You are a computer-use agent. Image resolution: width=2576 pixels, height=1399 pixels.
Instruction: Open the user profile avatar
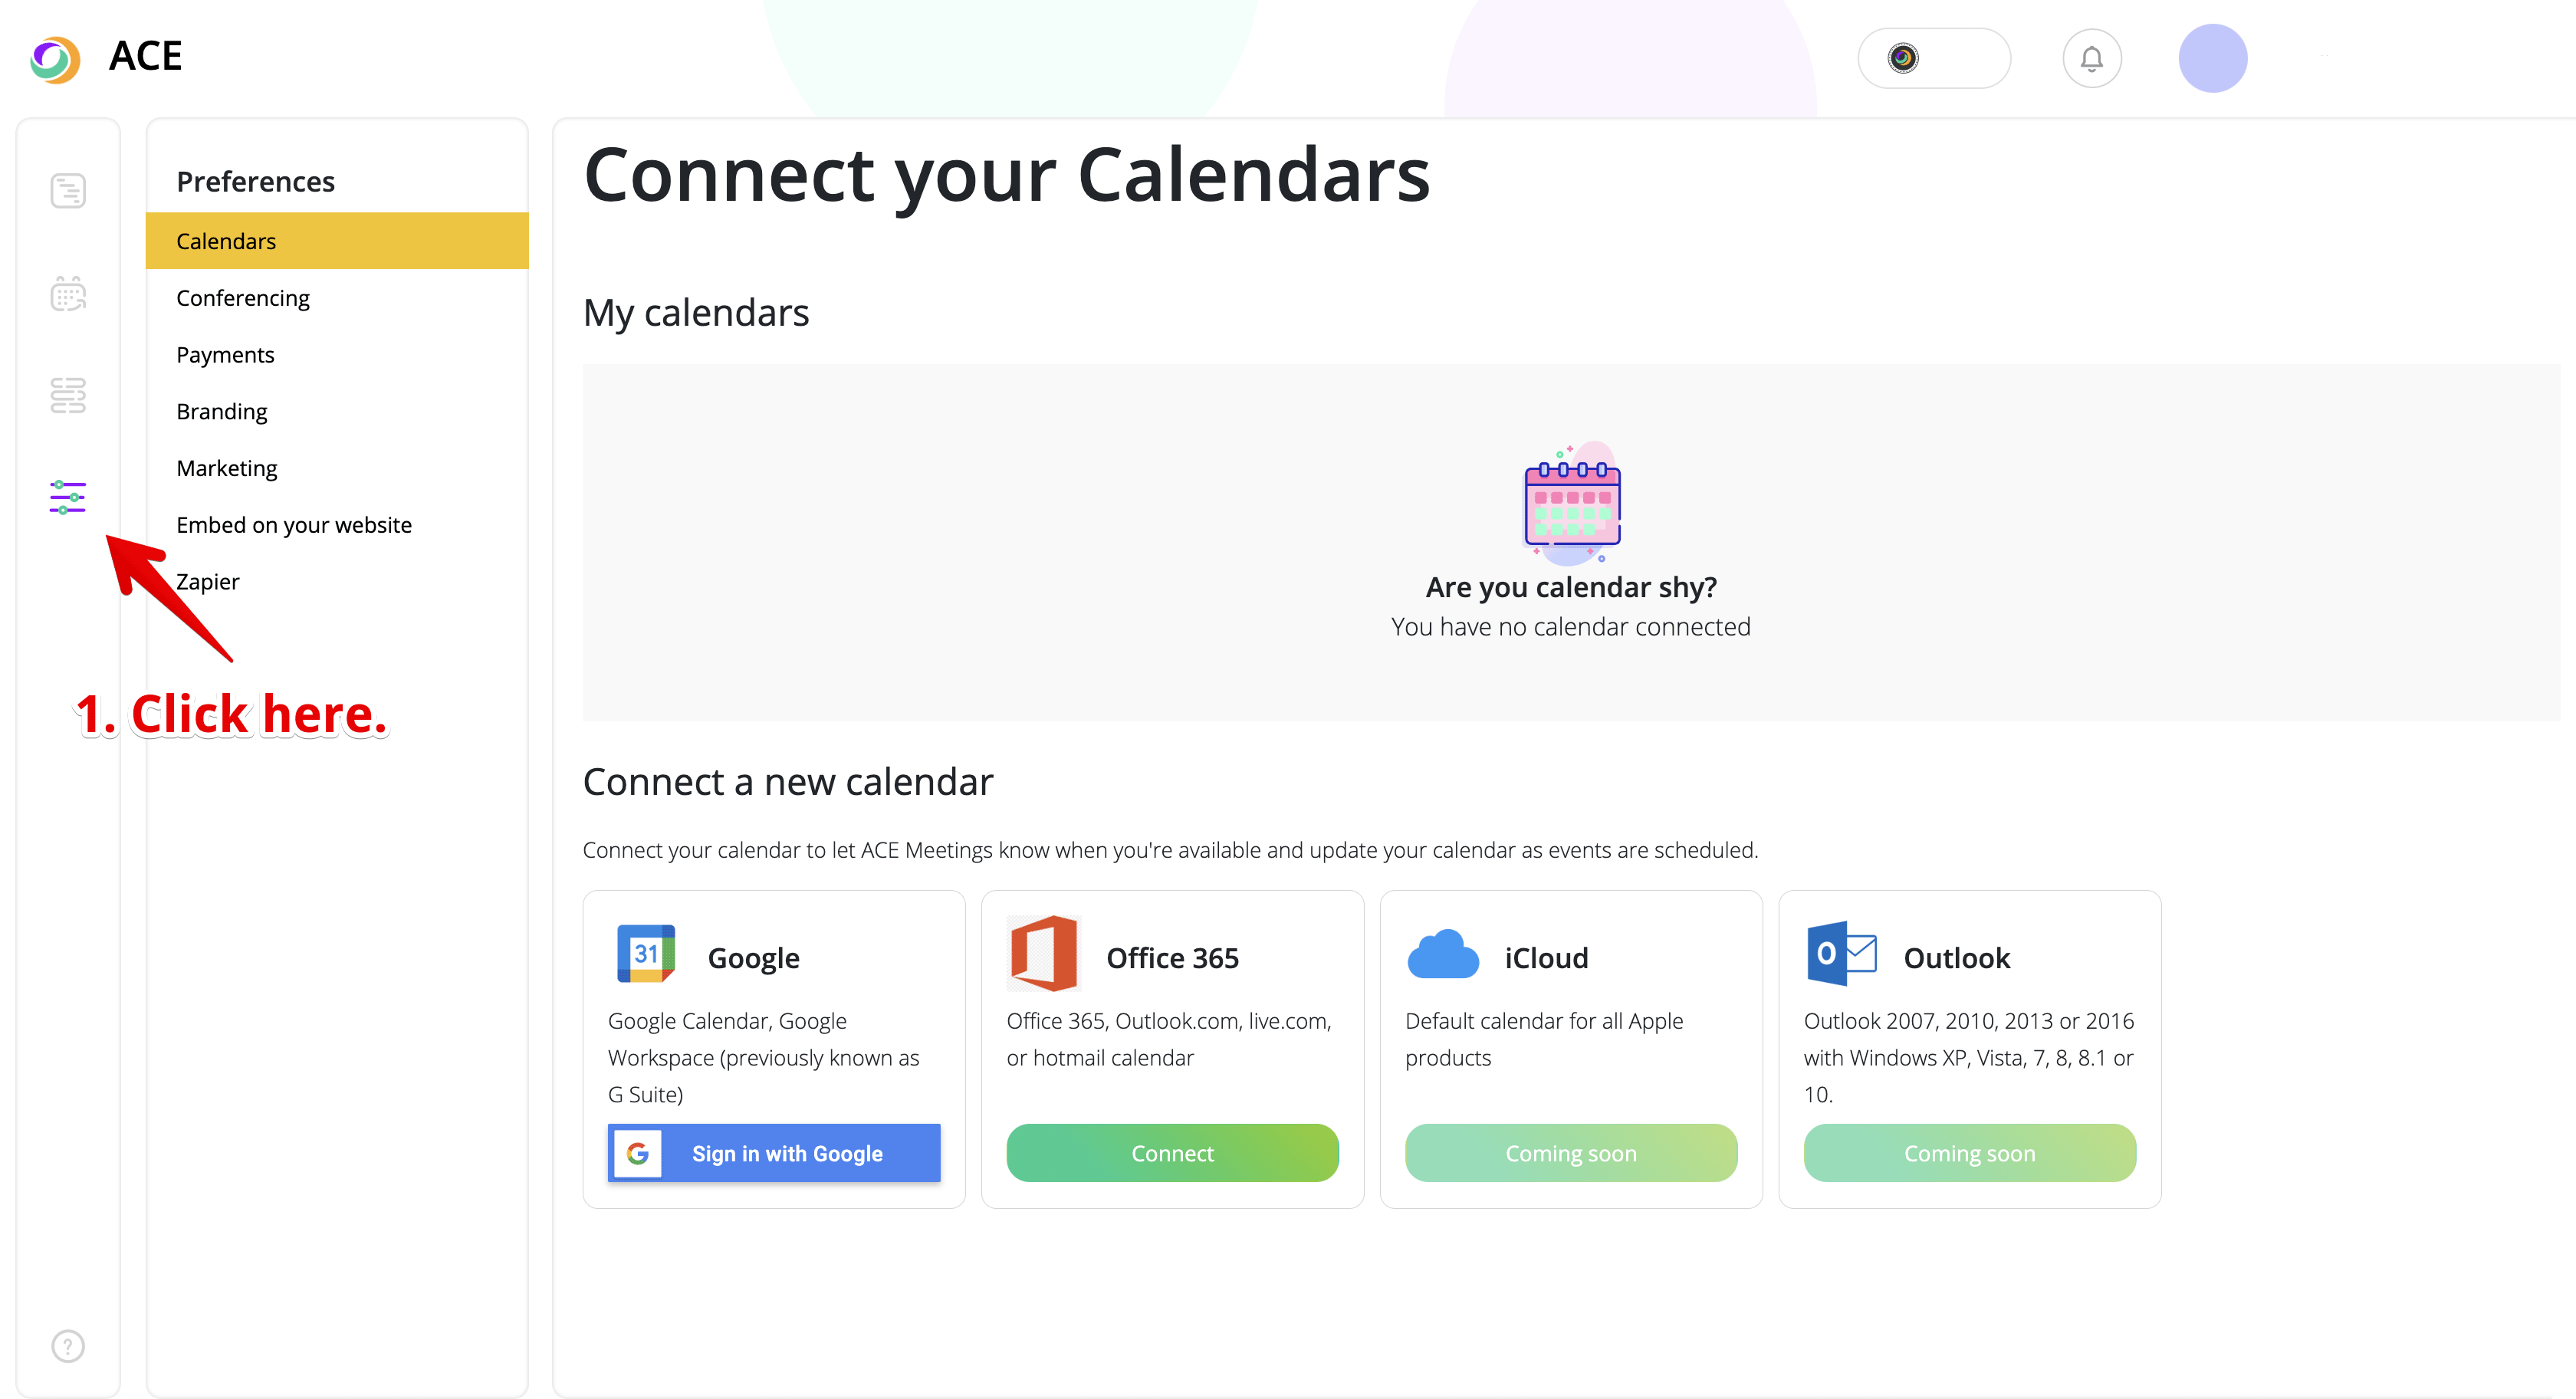[x=2212, y=59]
